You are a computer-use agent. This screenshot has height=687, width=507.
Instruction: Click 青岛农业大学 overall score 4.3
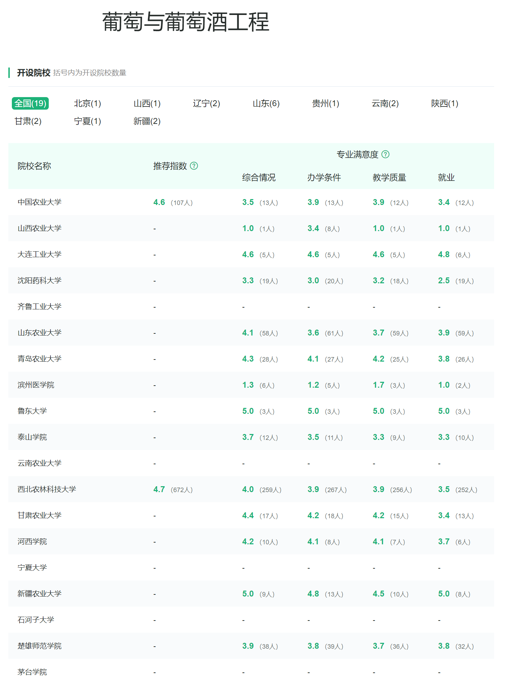point(248,359)
